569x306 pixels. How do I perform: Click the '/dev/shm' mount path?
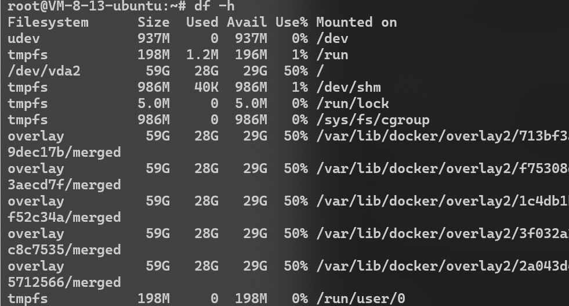[349, 87]
